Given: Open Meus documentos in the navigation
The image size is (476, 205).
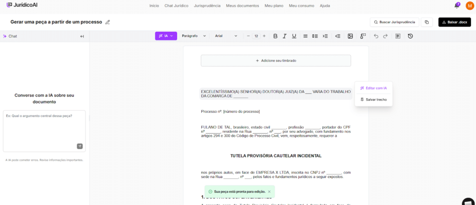Looking at the screenshot, I should [242, 6].
